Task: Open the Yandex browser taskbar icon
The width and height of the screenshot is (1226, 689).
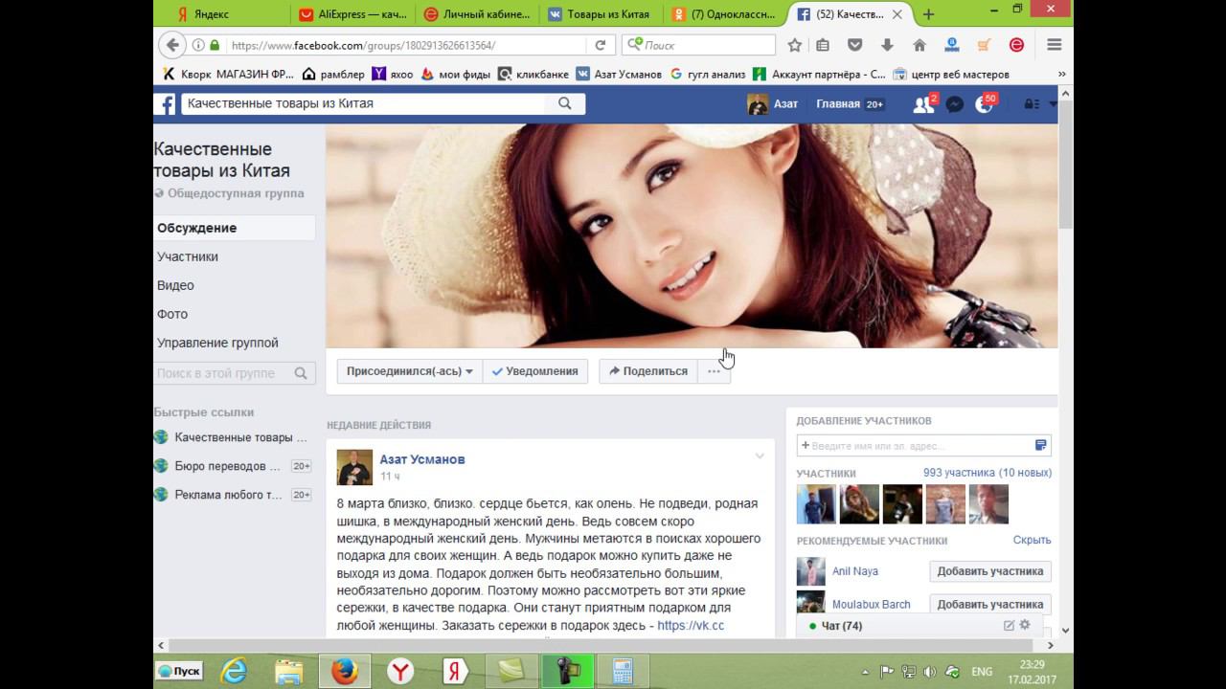Action: click(399, 671)
